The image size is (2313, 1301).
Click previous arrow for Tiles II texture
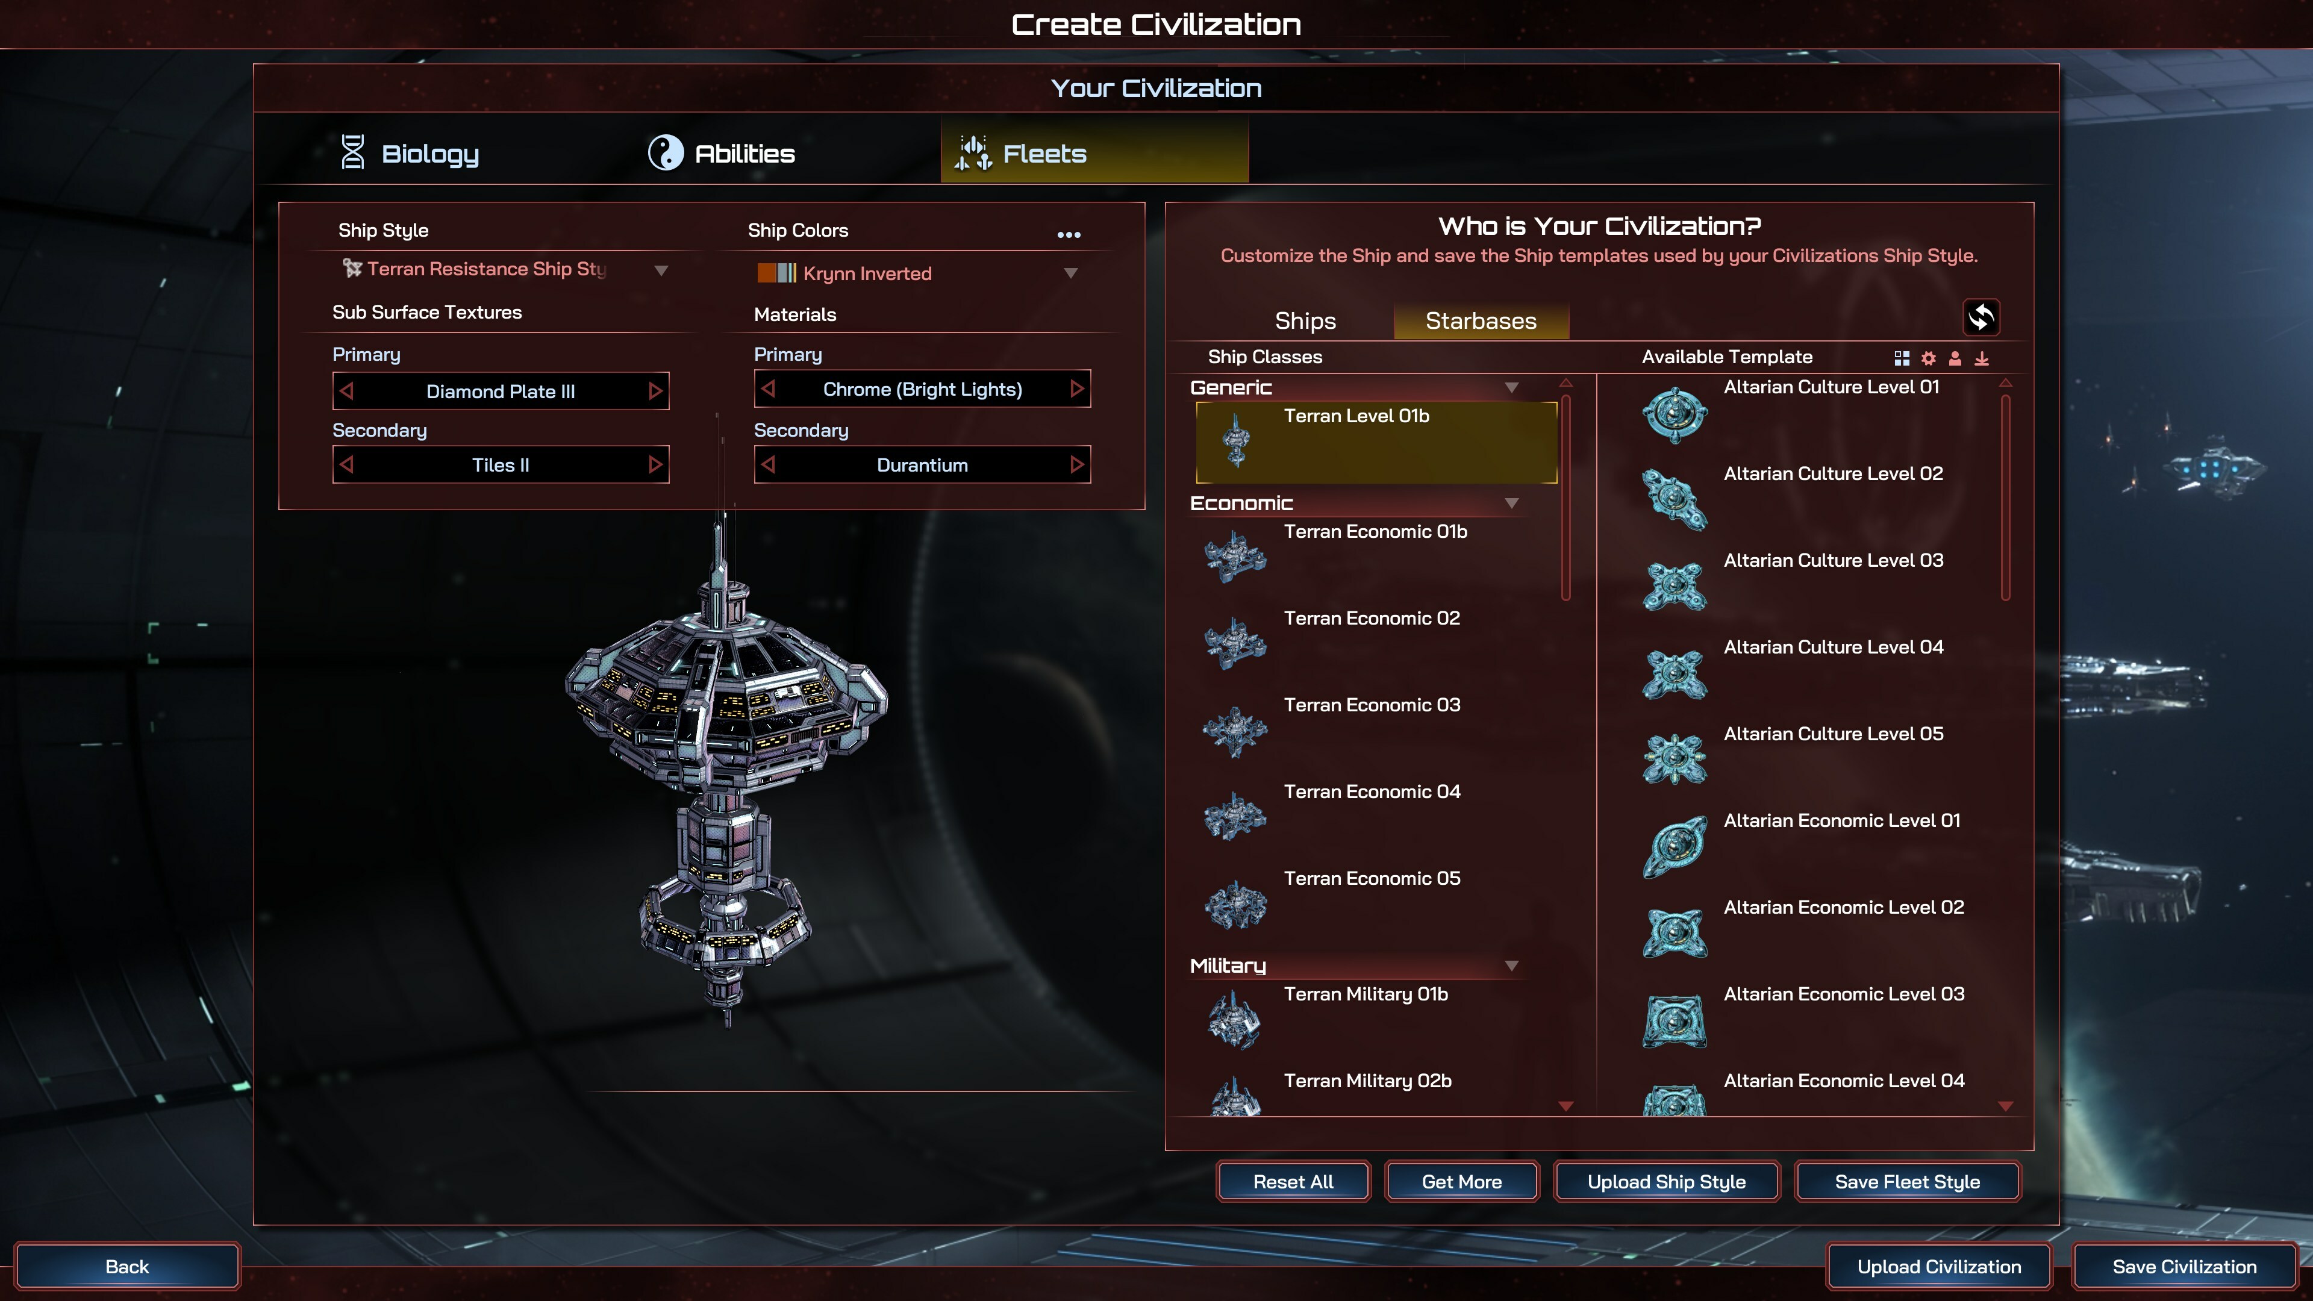[346, 464]
